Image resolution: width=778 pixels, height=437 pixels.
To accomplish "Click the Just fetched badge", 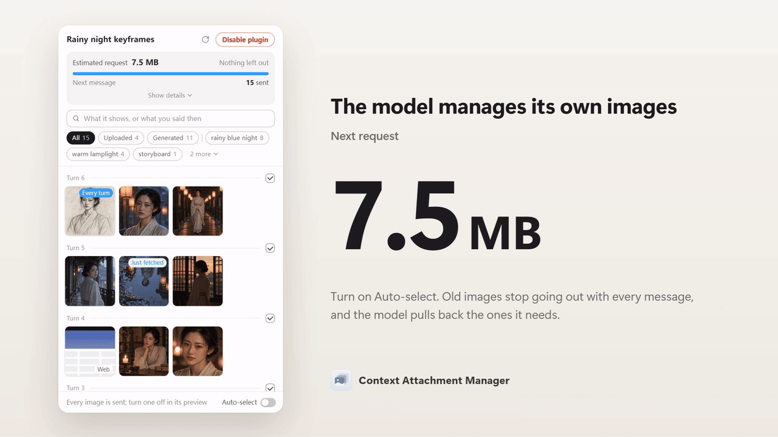I will 148,263.
